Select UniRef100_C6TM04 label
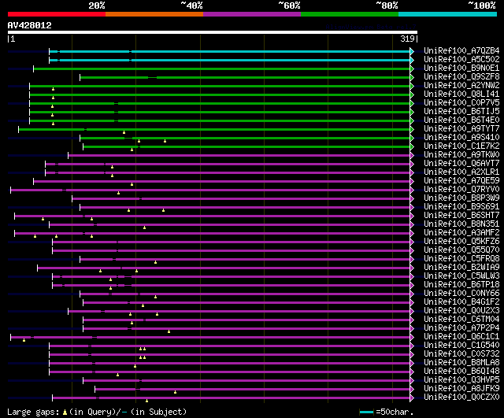 461,320
